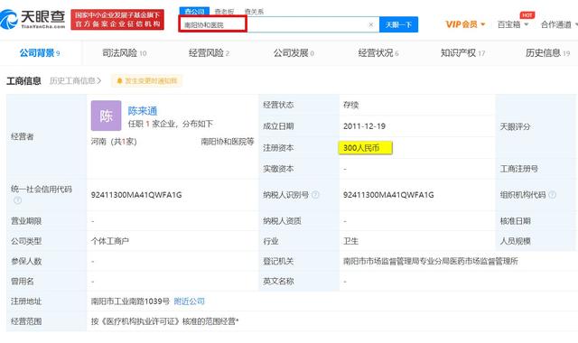Switch to the 经营状况 tab
The width and height of the screenshot is (578, 343).
pyautogui.click(x=378, y=53)
